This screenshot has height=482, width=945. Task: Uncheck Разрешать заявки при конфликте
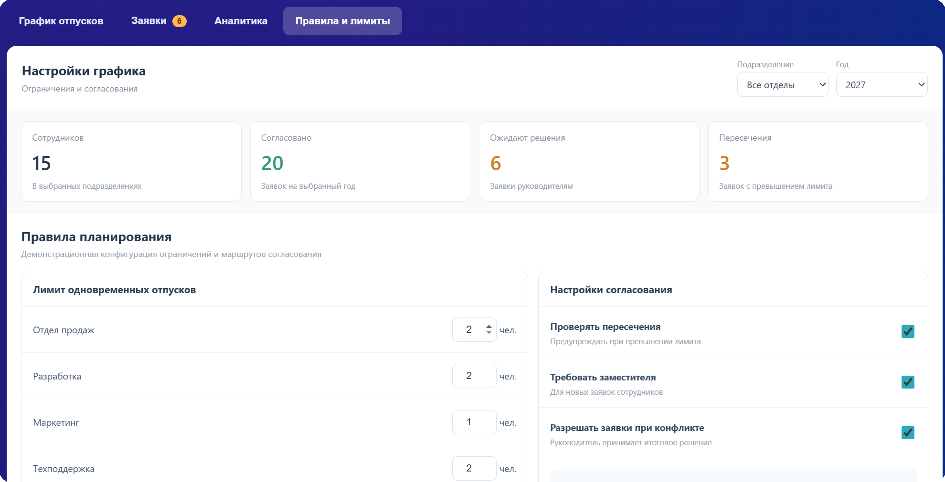(908, 432)
